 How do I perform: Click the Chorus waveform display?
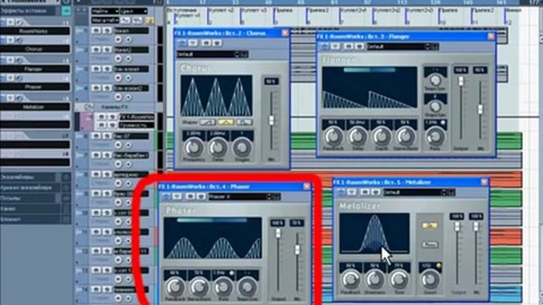(x=216, y=96)
